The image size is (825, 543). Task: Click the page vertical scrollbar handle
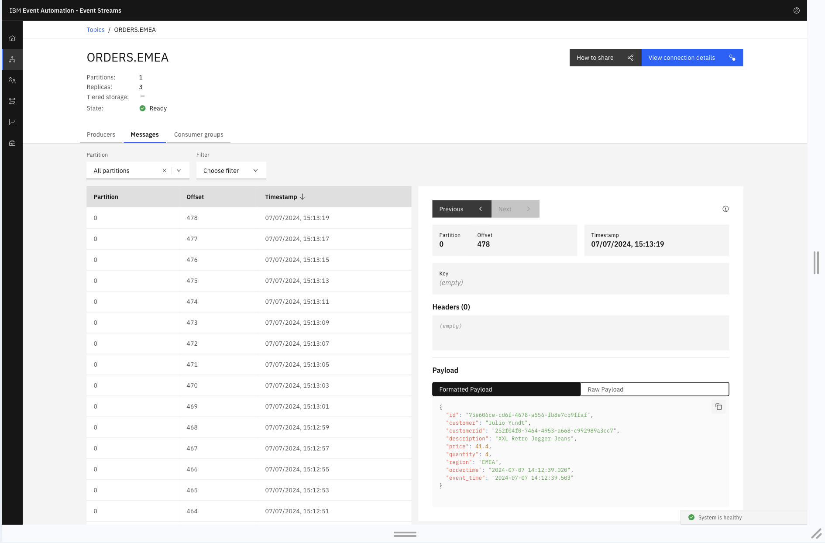pyautogui.click(x=816, y=263)
